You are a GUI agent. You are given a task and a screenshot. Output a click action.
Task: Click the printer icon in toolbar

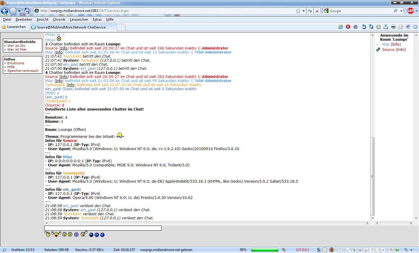click(393, 27)
